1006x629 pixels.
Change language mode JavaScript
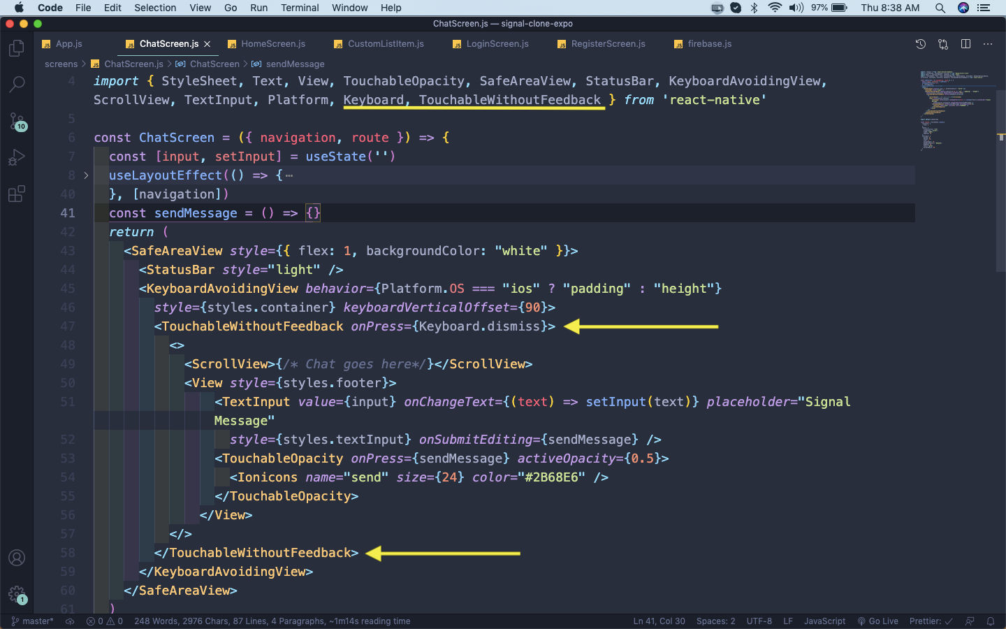point(824,621)
